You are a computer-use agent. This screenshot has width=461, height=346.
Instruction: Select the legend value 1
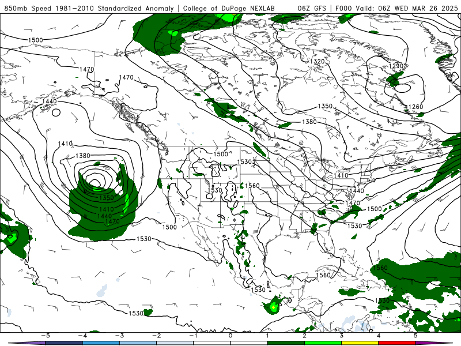click(x=267, y=336)
